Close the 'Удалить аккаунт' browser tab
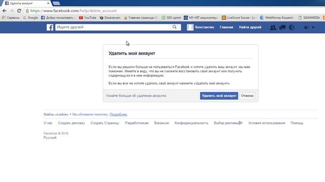Viewport: 325px width, 182px height. (48, 4)
